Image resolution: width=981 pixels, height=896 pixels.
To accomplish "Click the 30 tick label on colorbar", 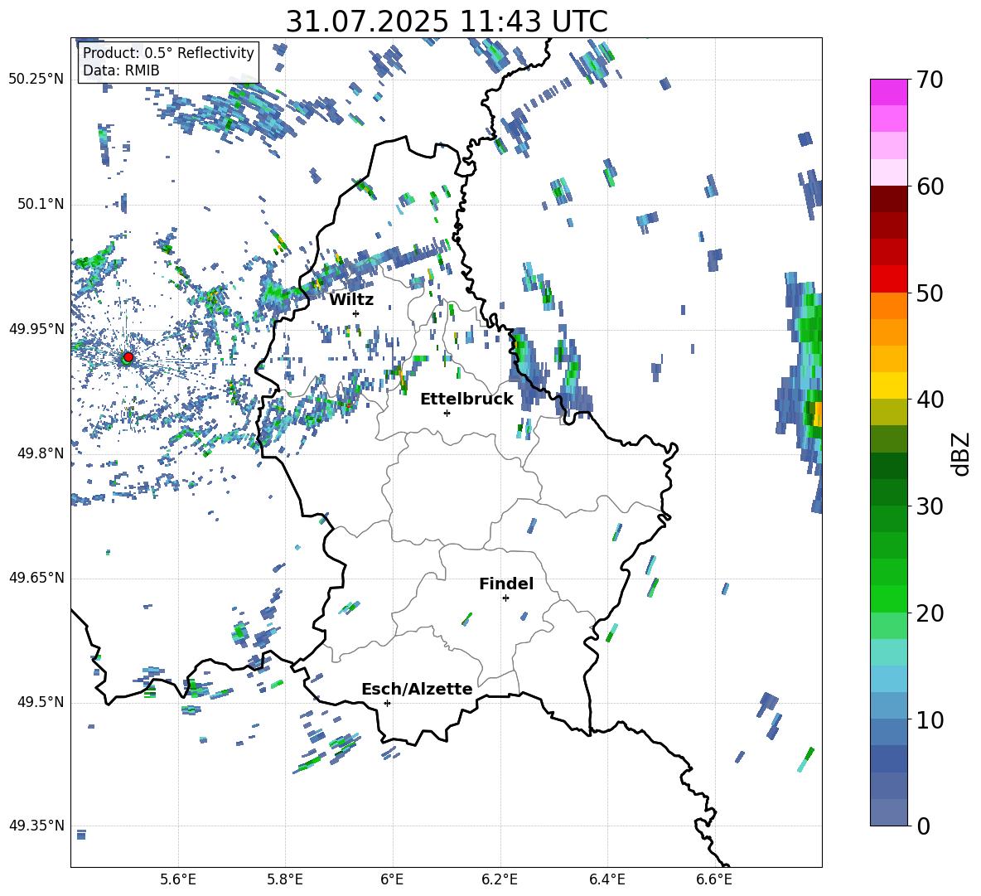I will (x=929, y=506).
